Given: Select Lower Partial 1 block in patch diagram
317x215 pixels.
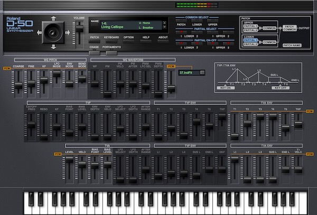Looking at the screenshot, I should [250, 40].
